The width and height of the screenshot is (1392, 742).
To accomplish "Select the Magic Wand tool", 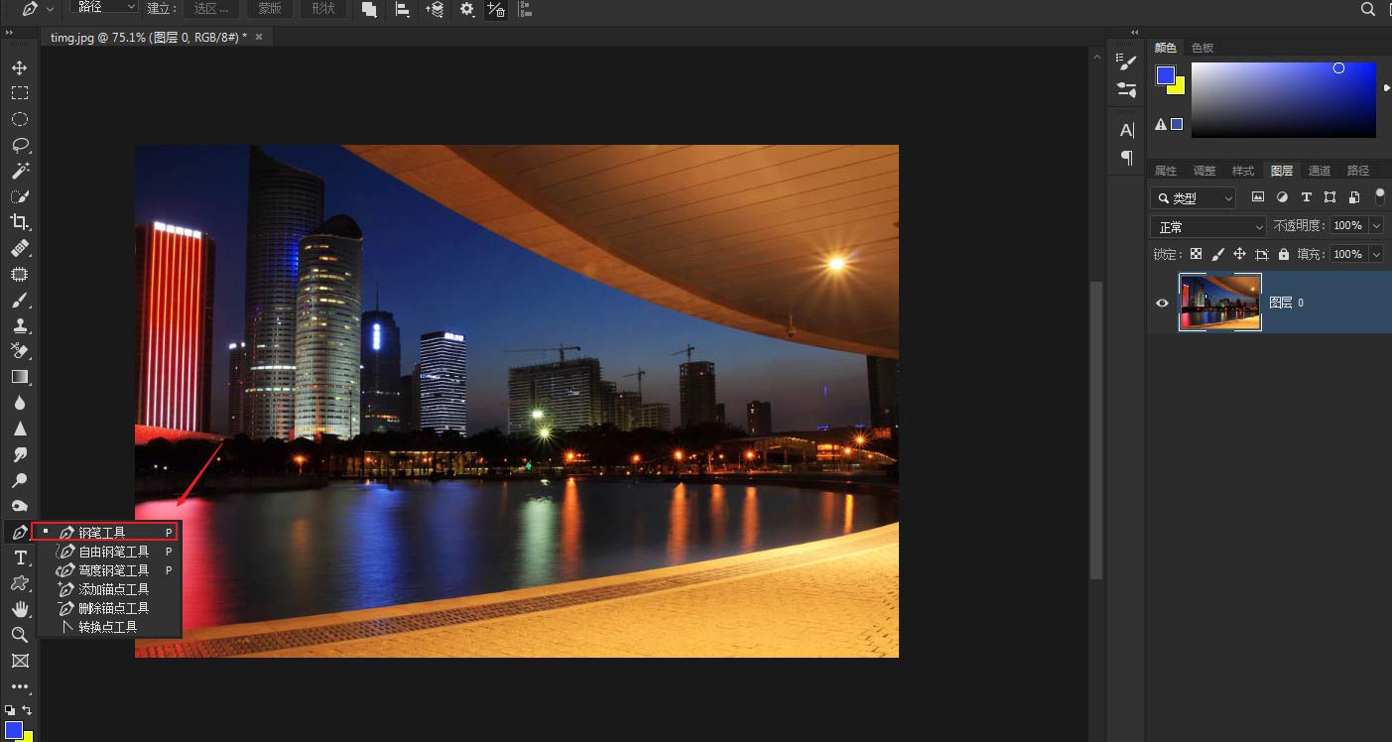I will click(x=19, y=171).
